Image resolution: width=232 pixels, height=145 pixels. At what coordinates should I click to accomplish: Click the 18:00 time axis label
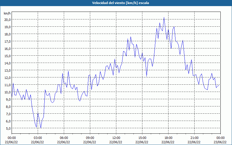tap(168, 138)
